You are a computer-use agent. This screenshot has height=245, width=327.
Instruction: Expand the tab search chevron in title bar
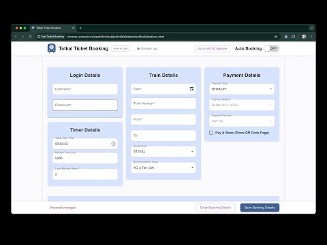311,28
